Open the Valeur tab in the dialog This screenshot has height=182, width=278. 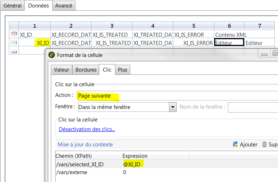[62, 70]
